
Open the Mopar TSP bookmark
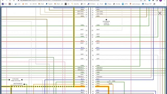point(147,4)
